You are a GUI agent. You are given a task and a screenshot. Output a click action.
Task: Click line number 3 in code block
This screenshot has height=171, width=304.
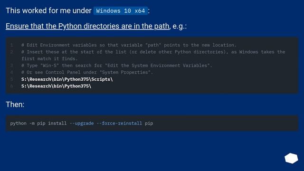11,66
